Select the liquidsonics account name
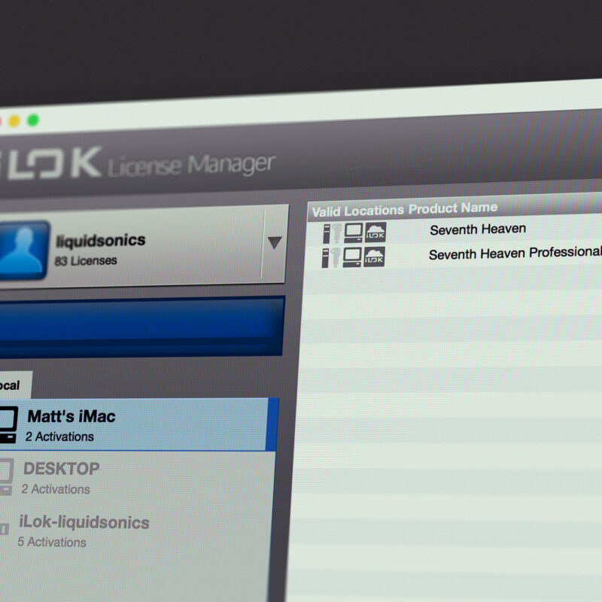 click(101, 240)
